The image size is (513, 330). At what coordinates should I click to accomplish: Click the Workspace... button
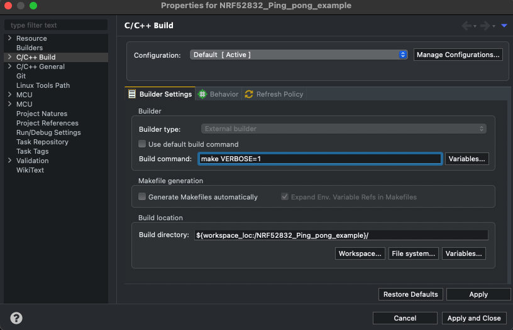(x=360, y=253)
